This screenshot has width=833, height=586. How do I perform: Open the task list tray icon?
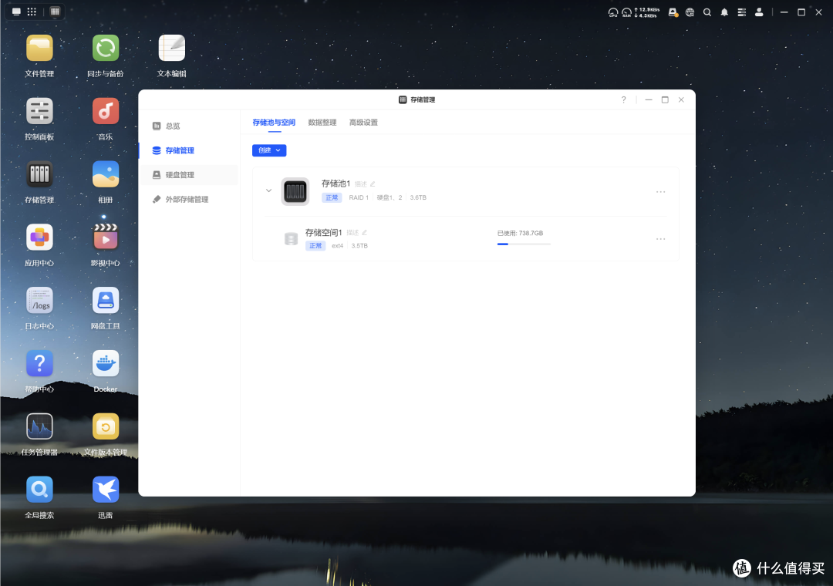(742, 12)
